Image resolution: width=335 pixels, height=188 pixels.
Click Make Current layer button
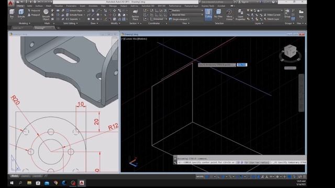273,15
